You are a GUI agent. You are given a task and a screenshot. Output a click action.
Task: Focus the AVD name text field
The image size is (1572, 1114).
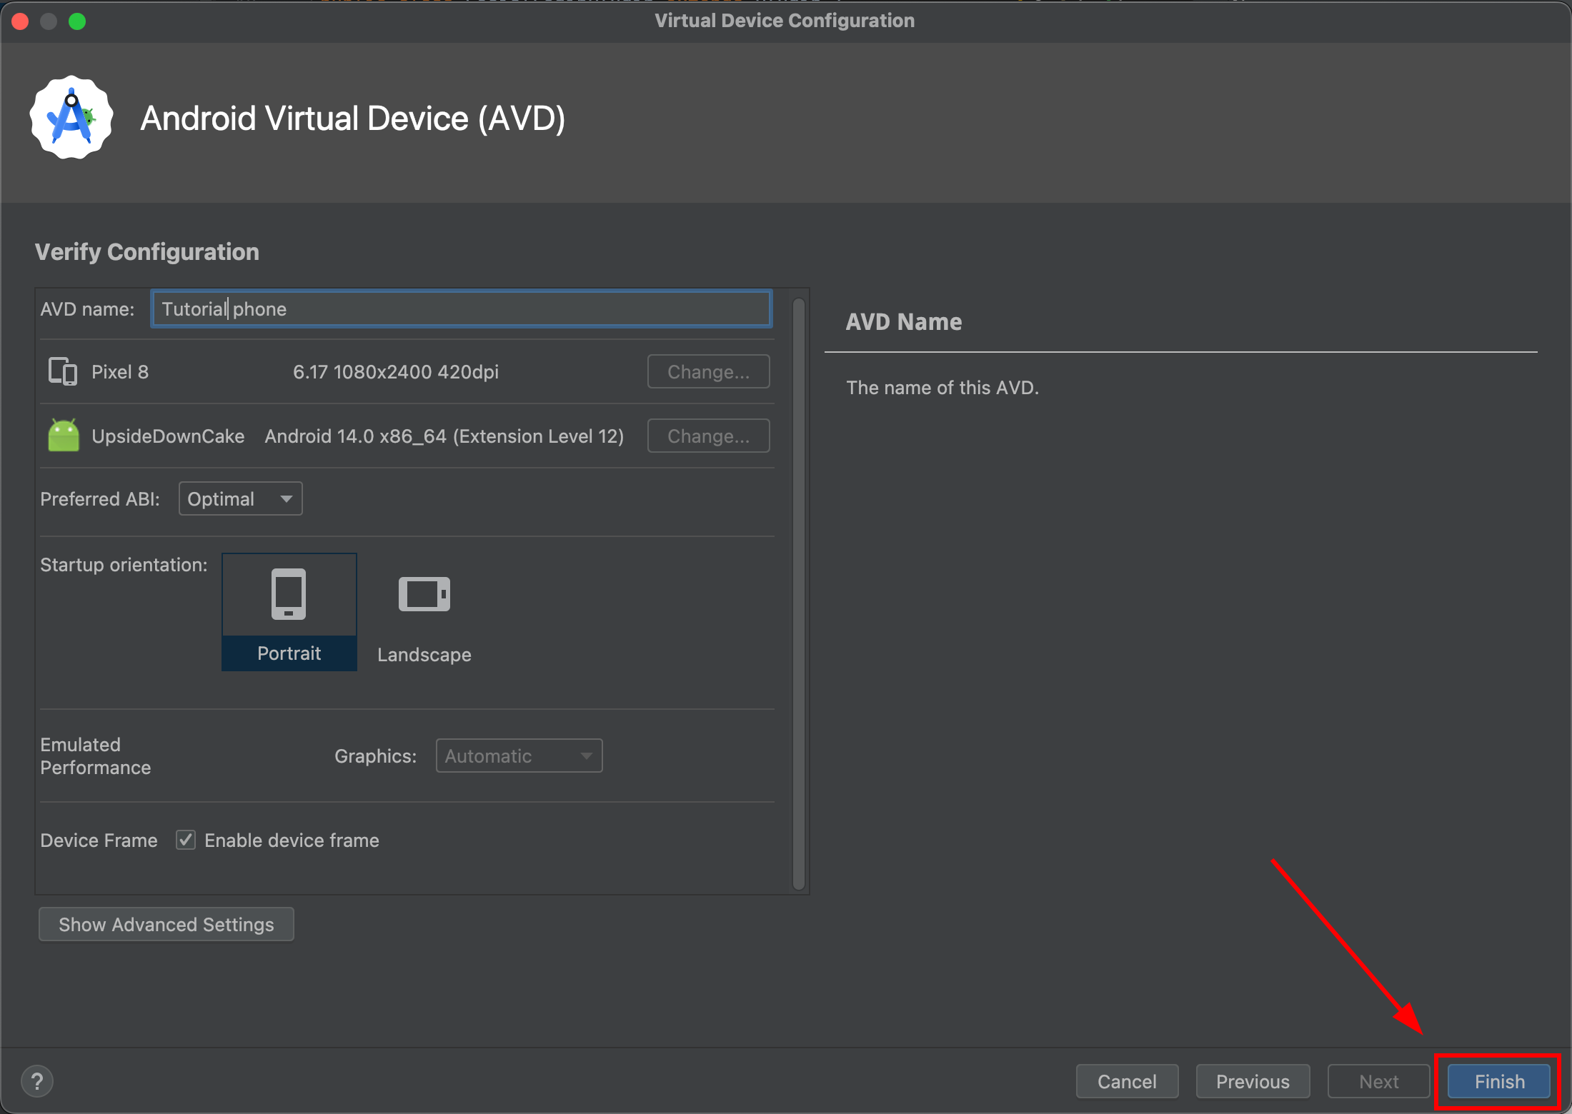tap(461, 308)
